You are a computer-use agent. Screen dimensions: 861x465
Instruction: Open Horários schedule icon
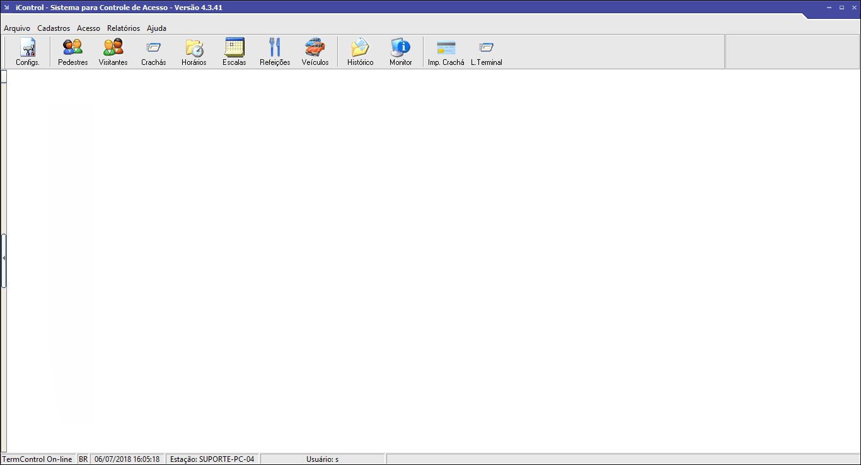tap(194, 52)
